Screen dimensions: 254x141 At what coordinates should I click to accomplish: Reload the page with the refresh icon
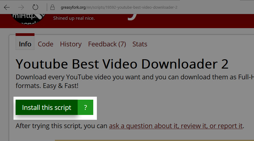pos(35,7)
